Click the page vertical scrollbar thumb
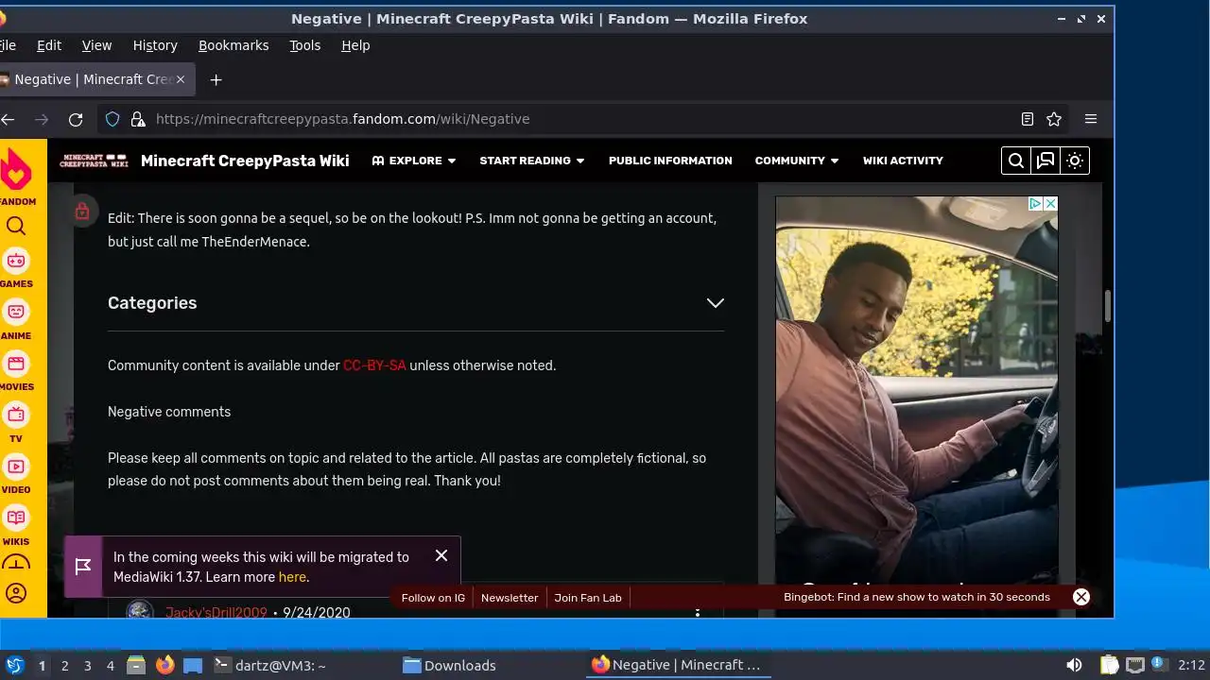Screen dimensions: 1210x680 click(1107, 306)
